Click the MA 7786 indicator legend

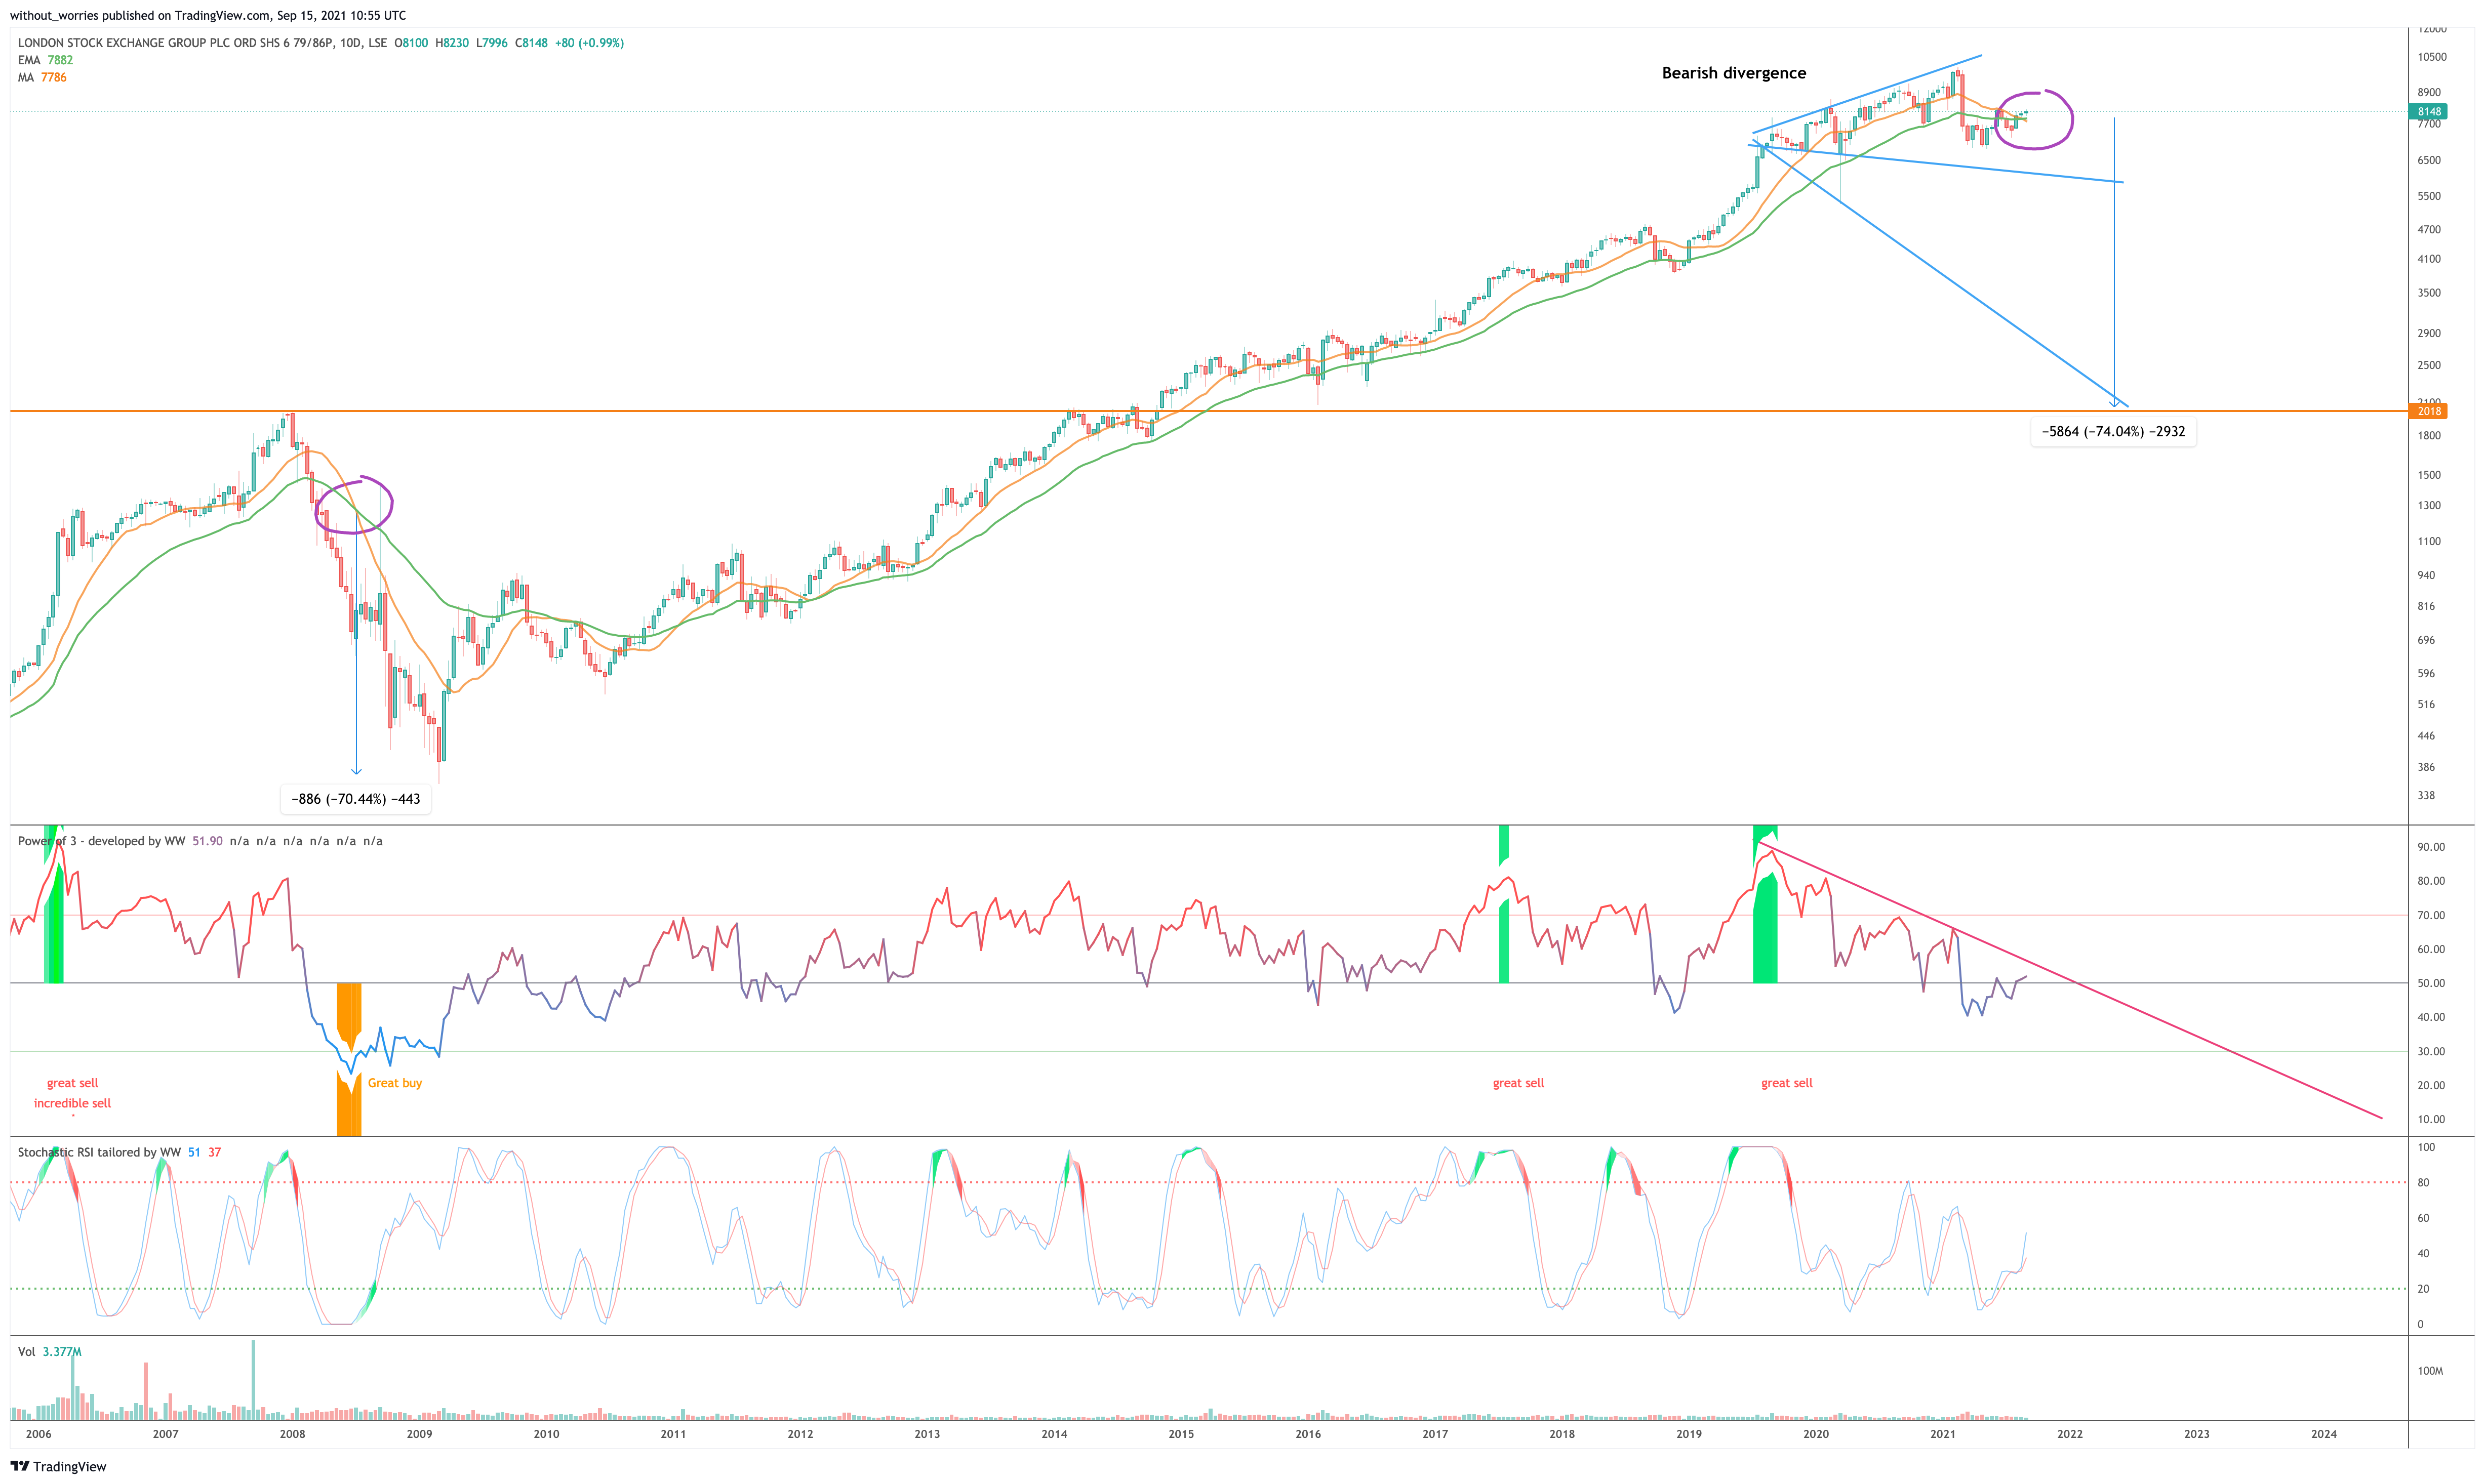[42, 77]
